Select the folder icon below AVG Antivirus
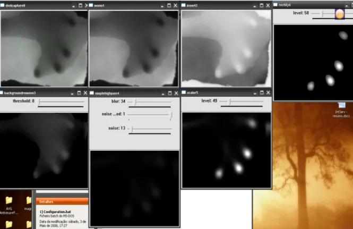Screen dimensions: 353x229 pos(9,224)
